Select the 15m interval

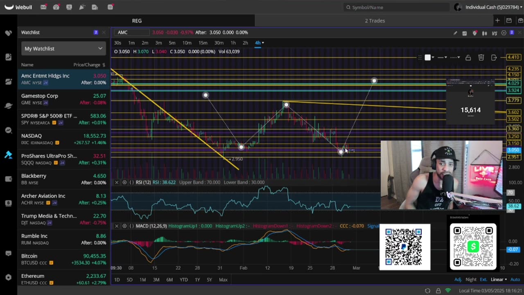tap(203, 43)
